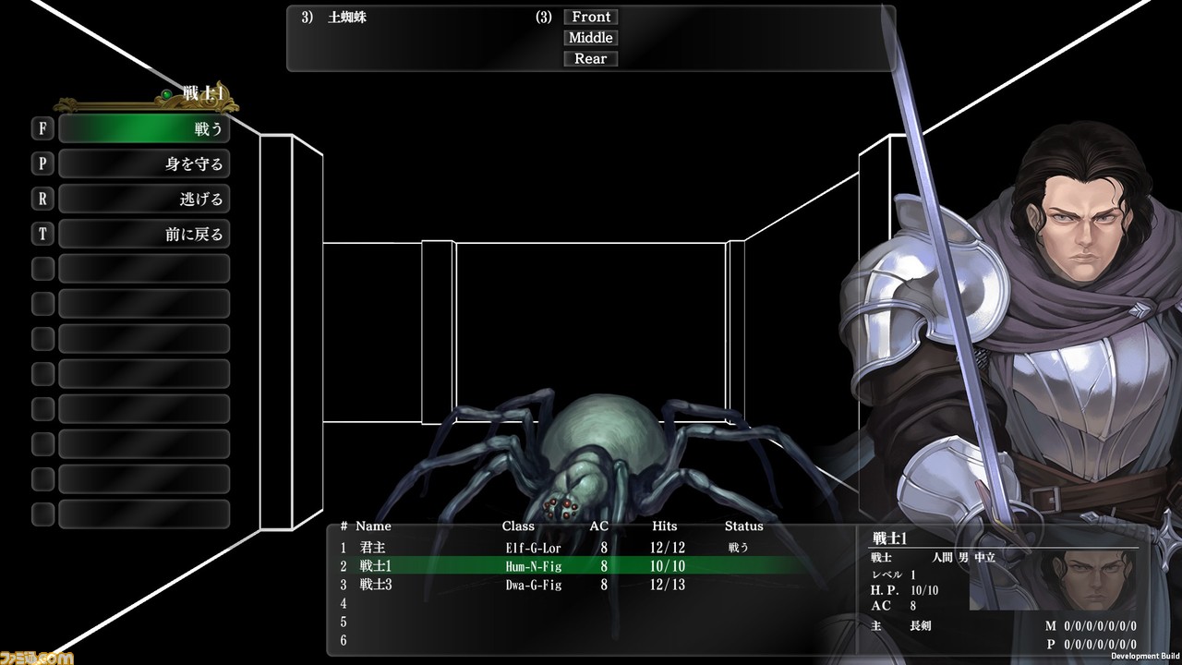This screenshot has width=1182, height=665.
Task: Select the 戦う (Fight) command
Action: [144, 128]
